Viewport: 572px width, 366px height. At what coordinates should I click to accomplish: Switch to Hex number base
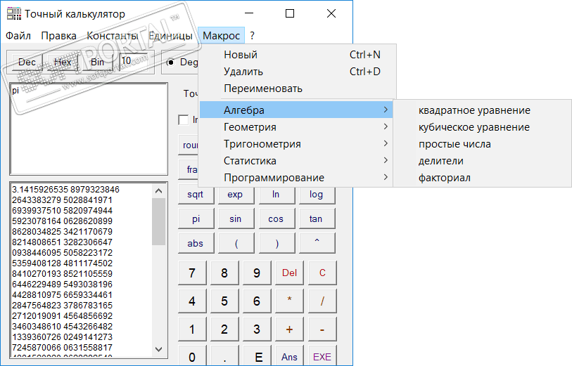click(63, 62)
